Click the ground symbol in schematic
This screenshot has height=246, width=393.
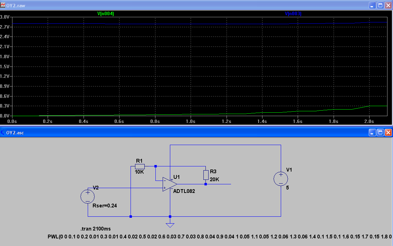(x=170, y=225)
